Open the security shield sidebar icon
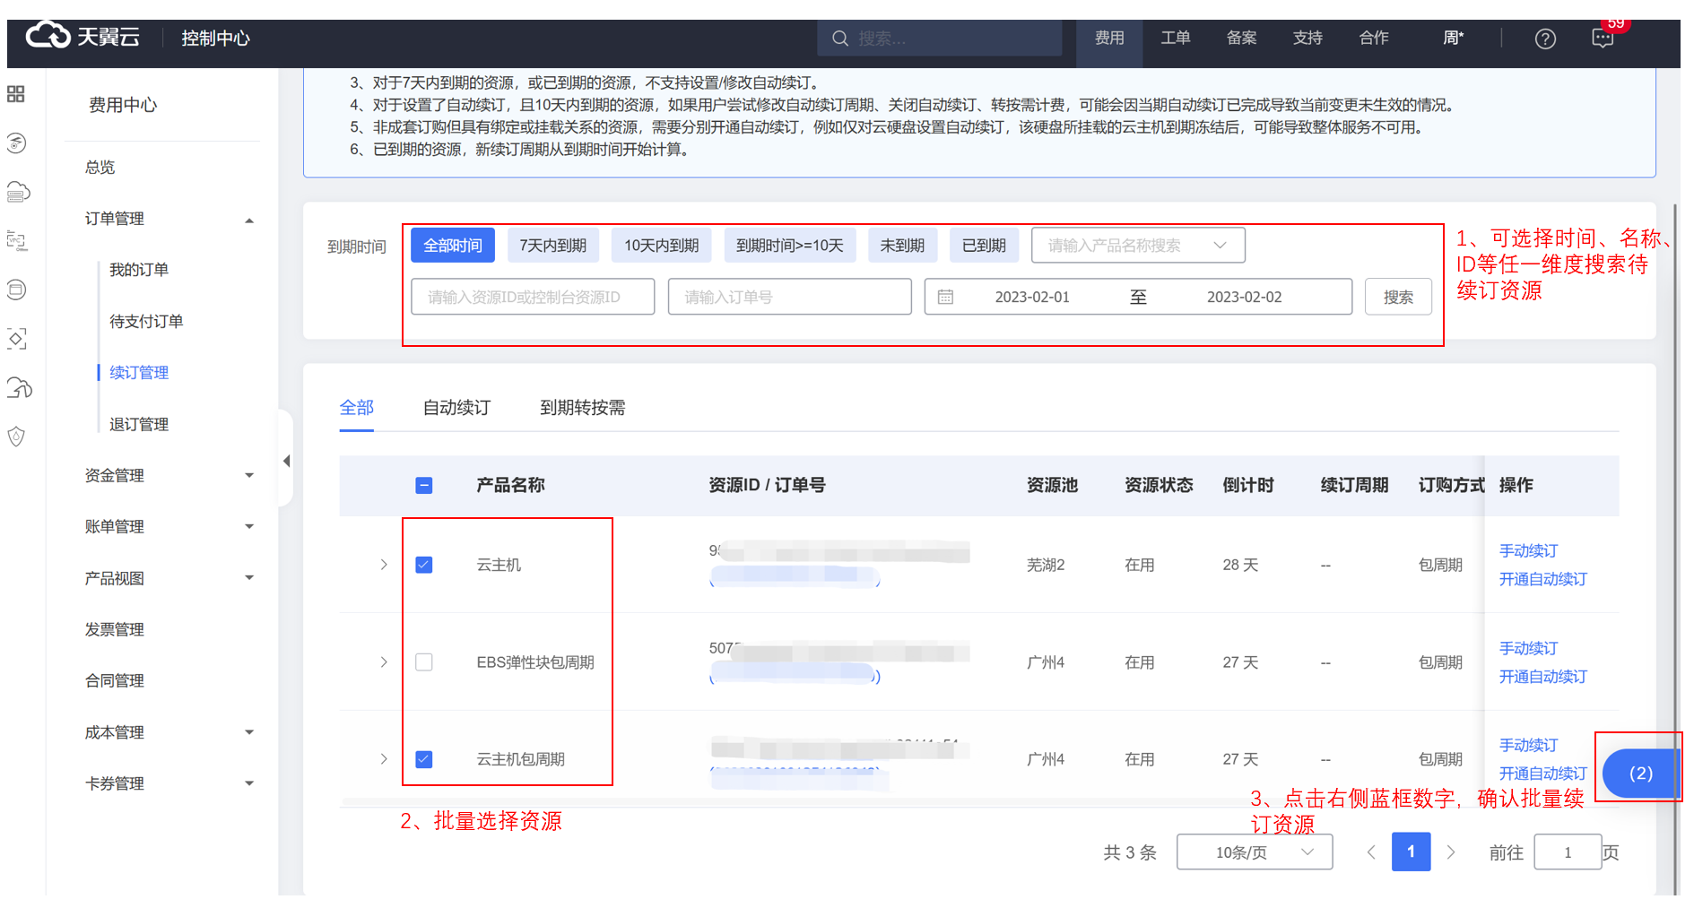1694x908 pixels. coord(16,437)
